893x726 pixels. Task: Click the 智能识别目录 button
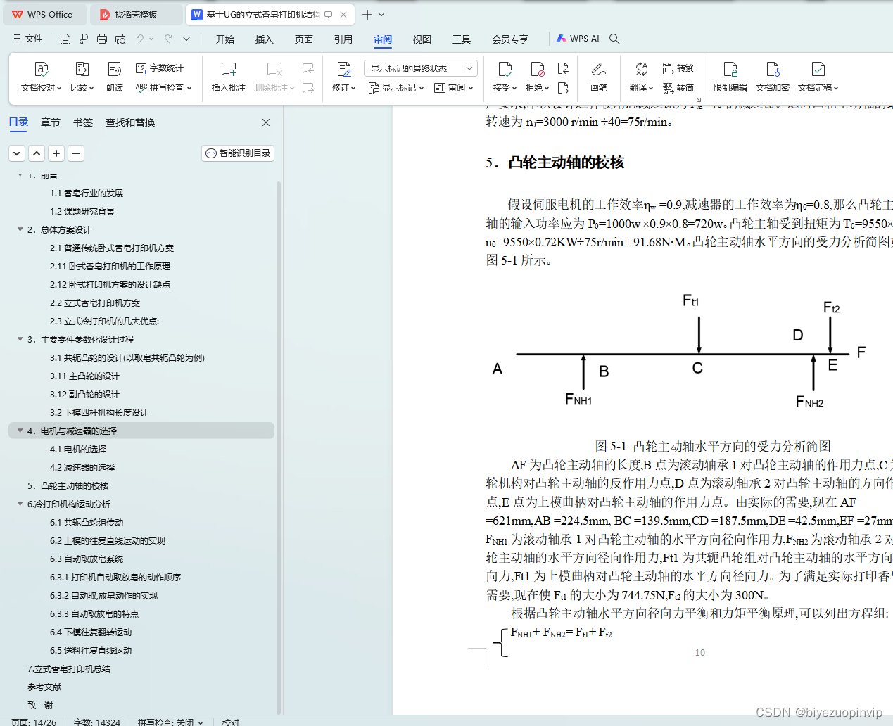click(x=238, y=153)
